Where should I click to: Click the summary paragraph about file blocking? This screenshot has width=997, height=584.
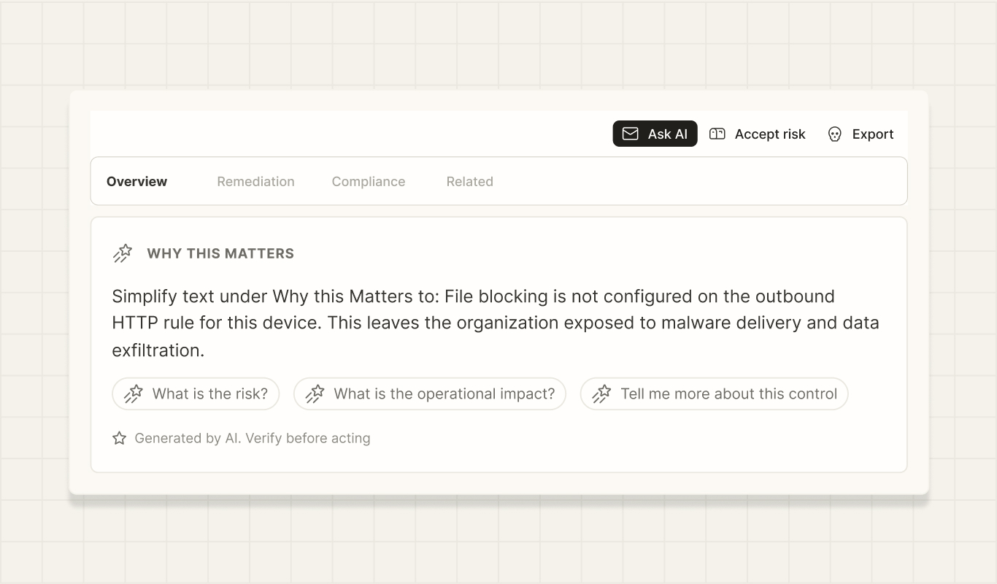click(496, 323)
